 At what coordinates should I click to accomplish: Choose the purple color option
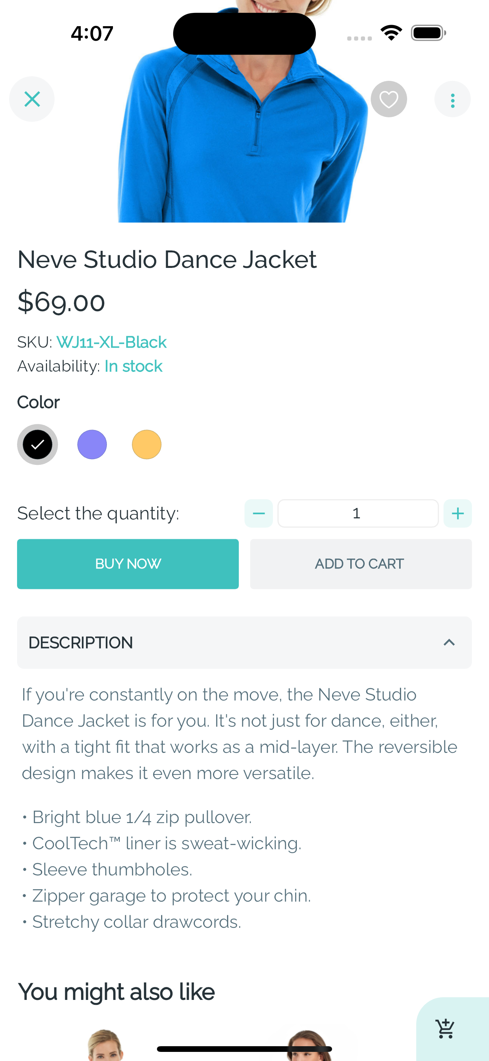(x=92, y=444)
